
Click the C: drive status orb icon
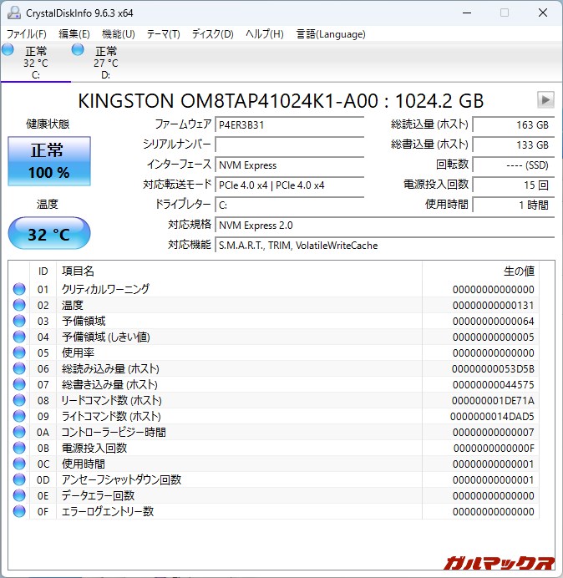point(8,51)
